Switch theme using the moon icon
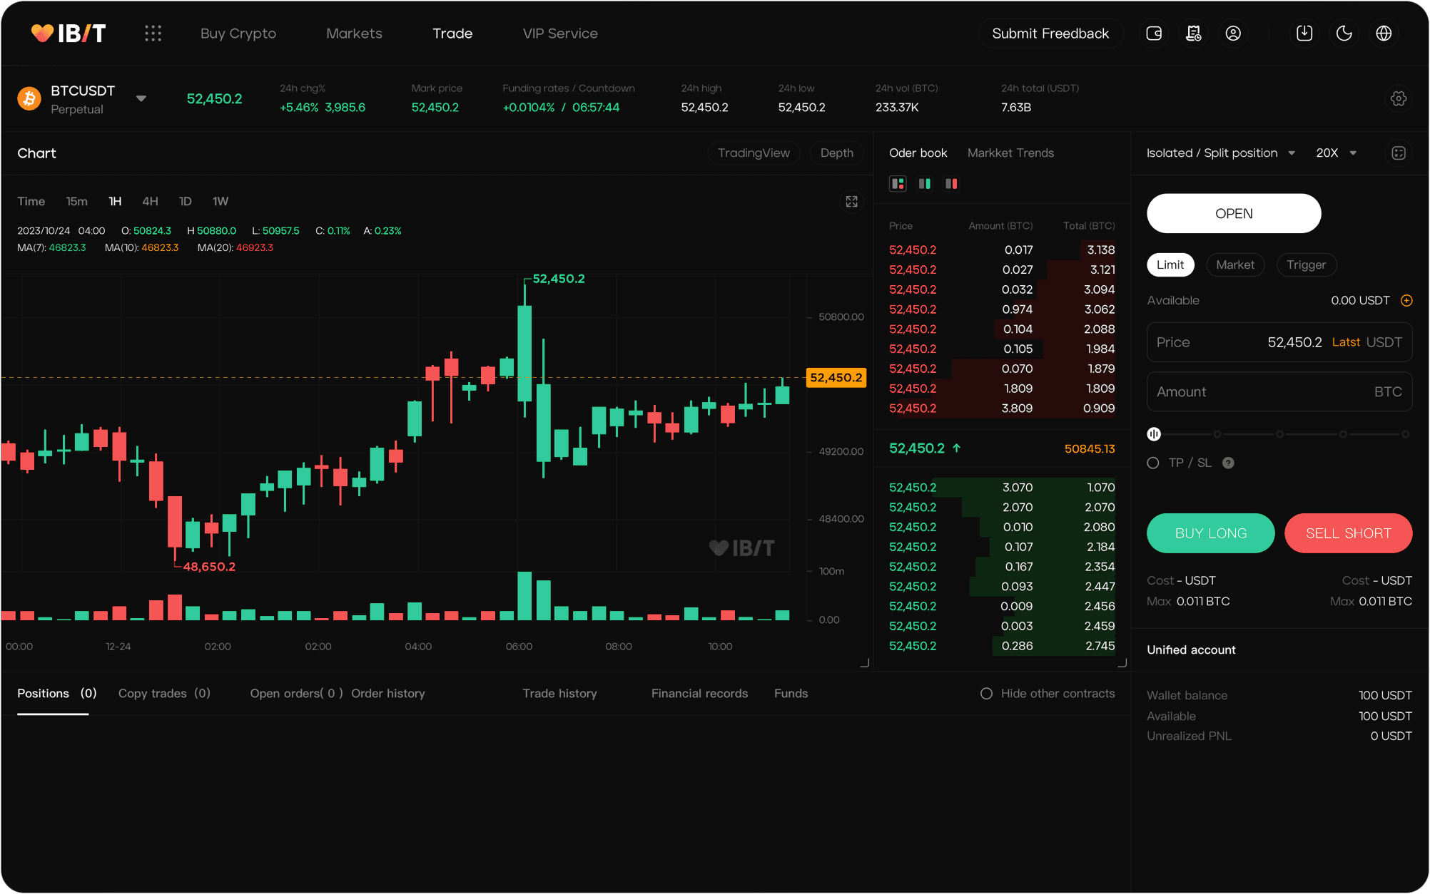The width and height of the screenshot is (1430, 894). pyautogui.click(x=1344, y=33)
